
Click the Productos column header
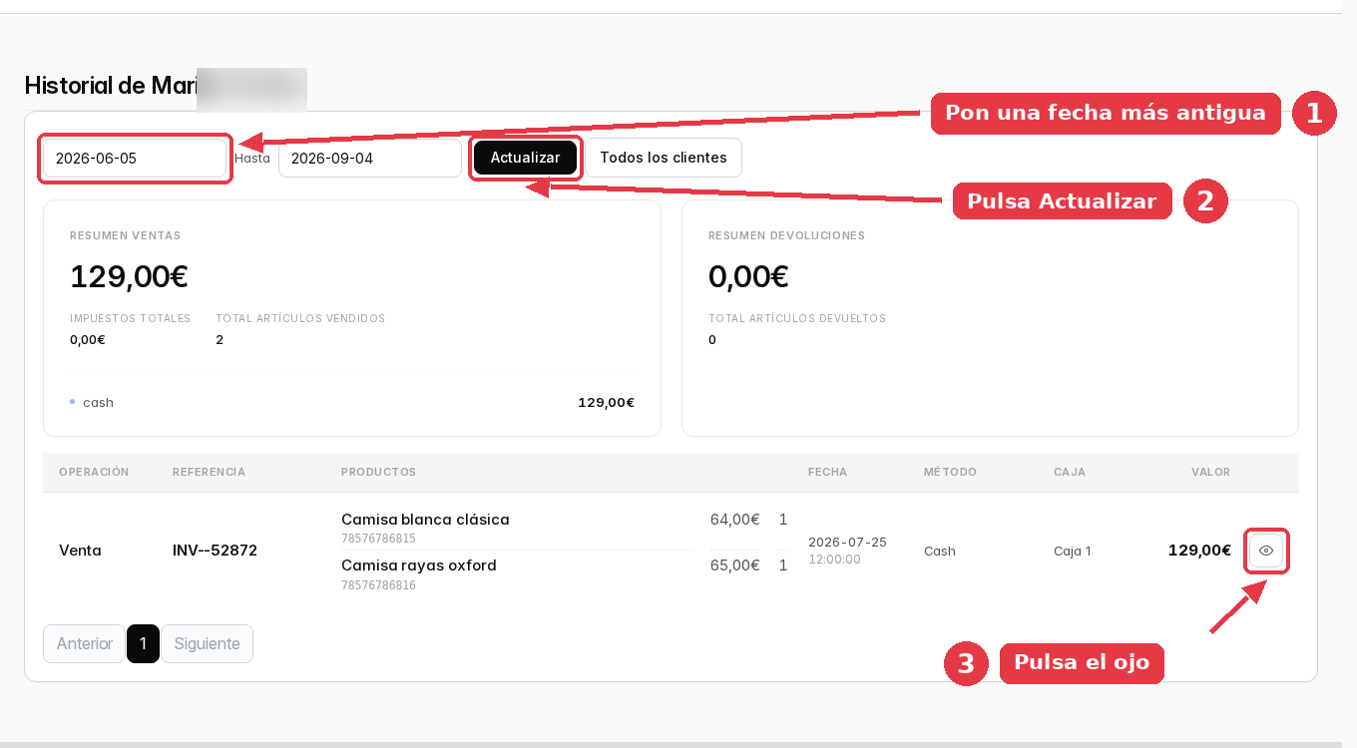[378, 472]
